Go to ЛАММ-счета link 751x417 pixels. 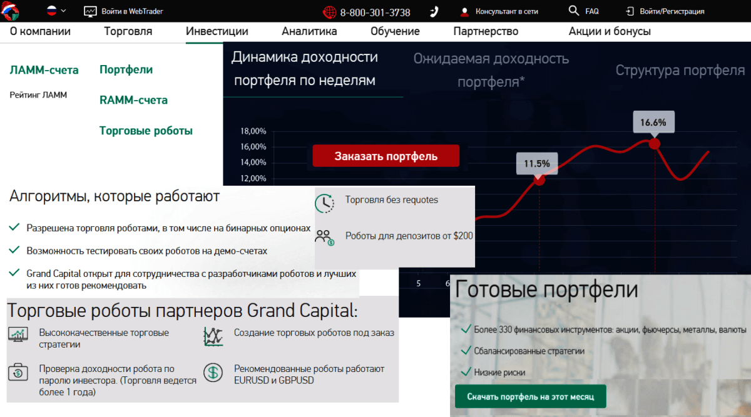coord(44,70)
